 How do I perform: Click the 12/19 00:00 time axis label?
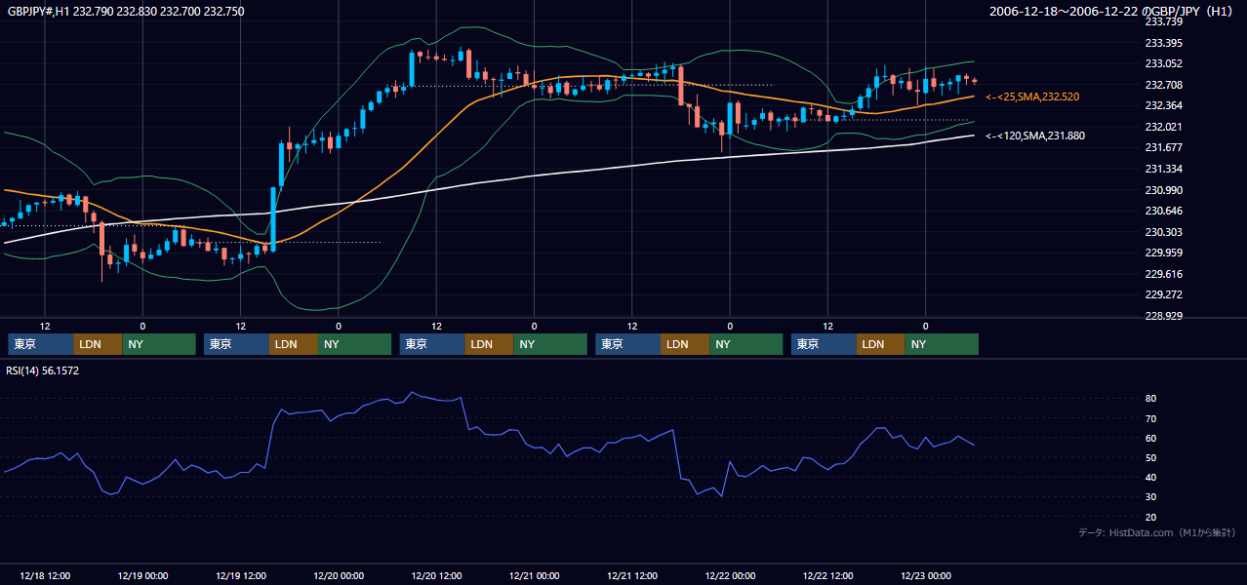click(142, 575)
